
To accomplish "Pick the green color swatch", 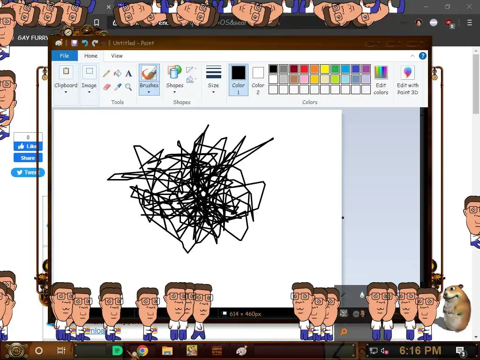I will coord(335,69).
